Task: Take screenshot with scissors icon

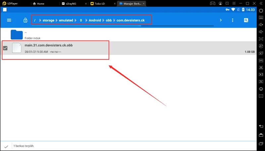Action: click(261, 67)
